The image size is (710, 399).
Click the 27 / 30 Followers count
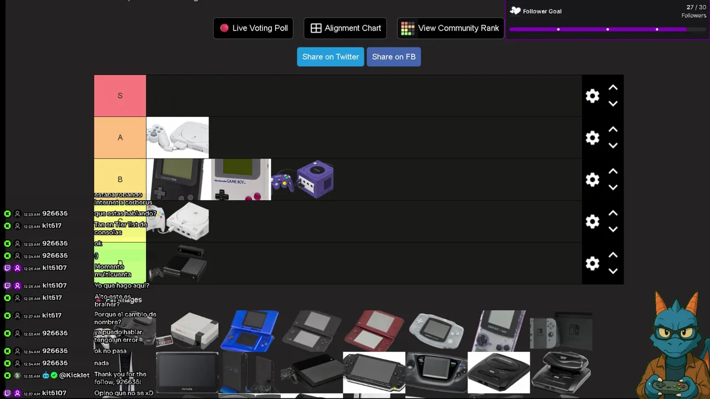click(694, 11)
